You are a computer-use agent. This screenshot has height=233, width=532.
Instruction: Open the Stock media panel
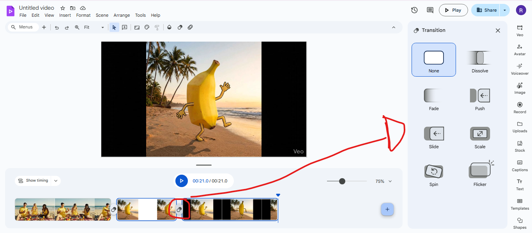pos(520,146)
